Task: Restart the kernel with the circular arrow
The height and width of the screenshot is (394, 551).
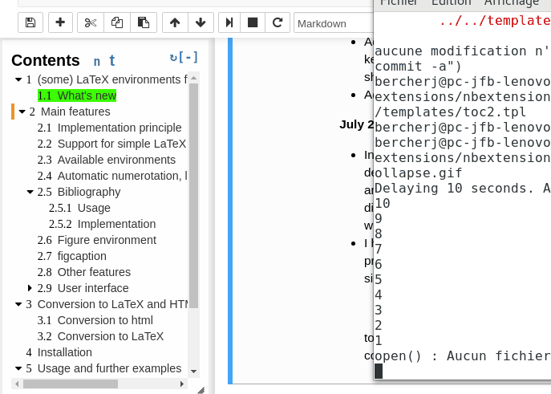Action: (x=278, y=22)
